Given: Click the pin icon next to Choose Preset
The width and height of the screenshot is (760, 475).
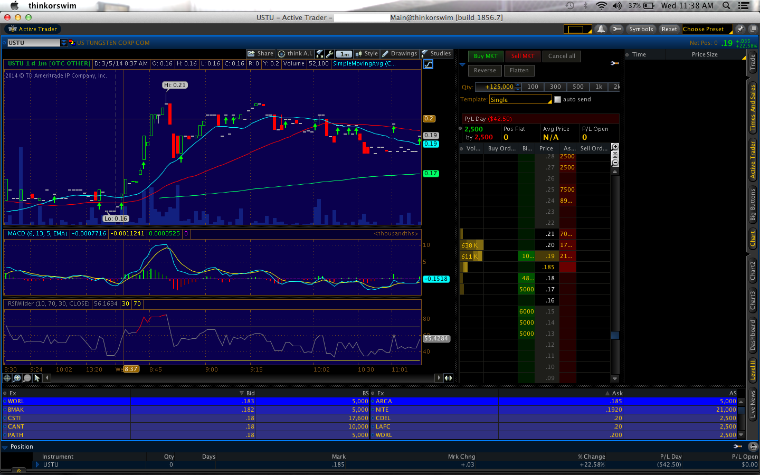Looking at the screenshot, I should pos(740,29).
